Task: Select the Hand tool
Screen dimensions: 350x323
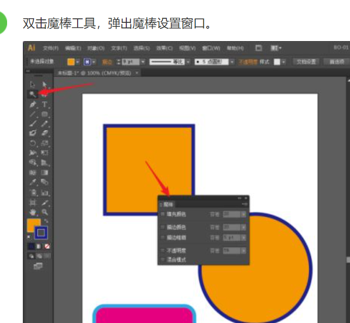Action: coord(33,212)
